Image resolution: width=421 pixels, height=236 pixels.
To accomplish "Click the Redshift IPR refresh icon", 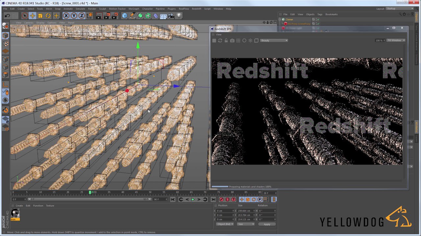I will point(220,40).
